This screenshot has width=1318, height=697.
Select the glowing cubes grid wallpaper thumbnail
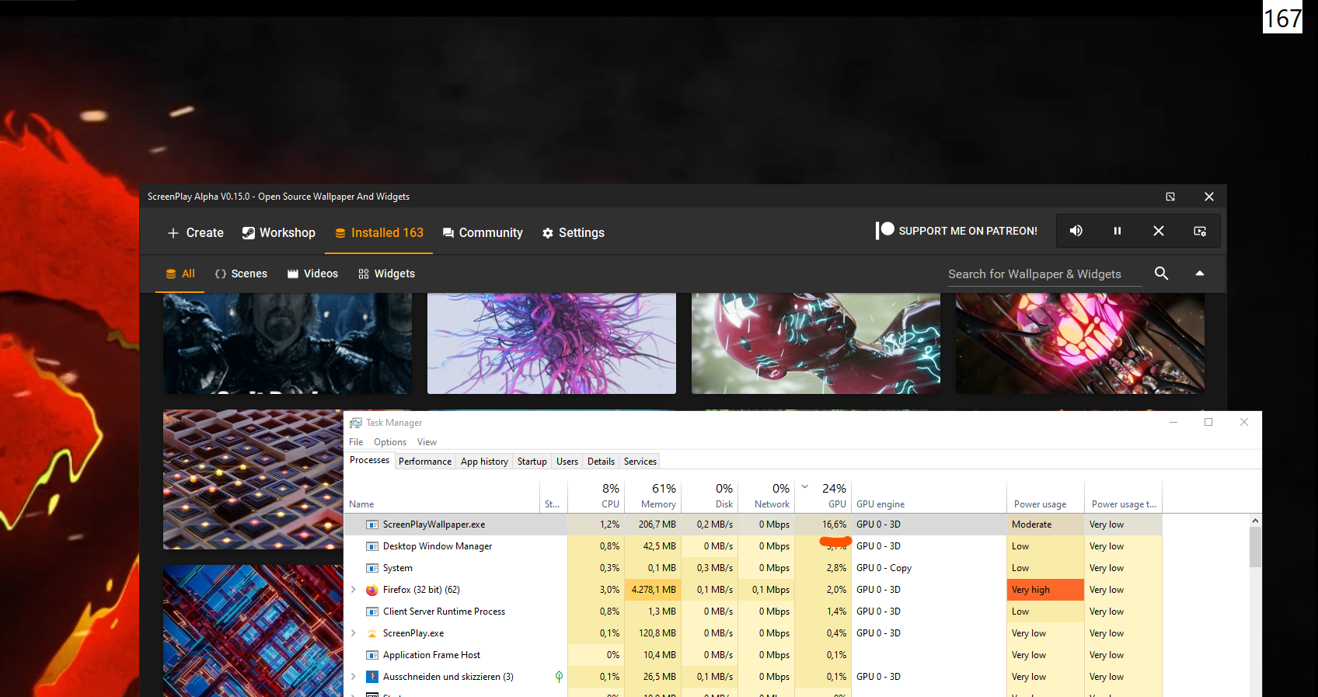(253, 479)
